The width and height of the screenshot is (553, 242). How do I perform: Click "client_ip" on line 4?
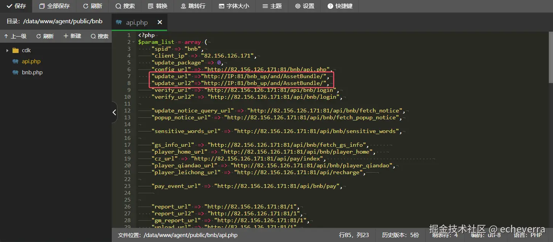click(x=169, y=56)
